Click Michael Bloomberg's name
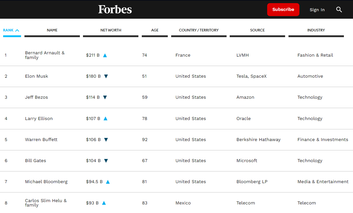 point(46,182)
